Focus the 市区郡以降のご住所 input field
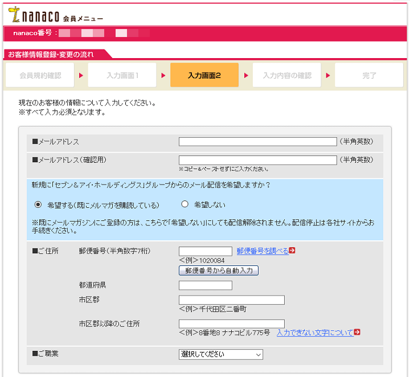 tap(232, 323)
